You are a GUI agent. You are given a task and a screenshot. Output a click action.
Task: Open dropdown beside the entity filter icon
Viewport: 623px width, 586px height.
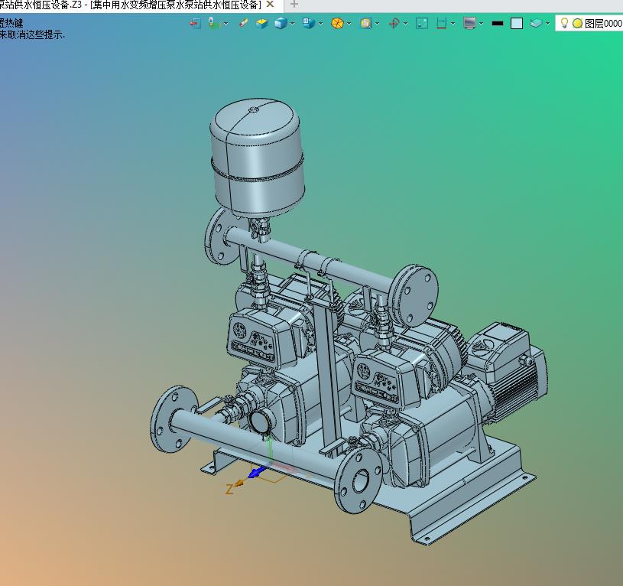tap(226, 24)
